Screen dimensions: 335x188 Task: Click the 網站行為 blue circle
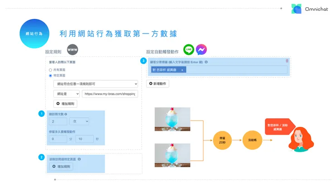(x=34, y=34)
